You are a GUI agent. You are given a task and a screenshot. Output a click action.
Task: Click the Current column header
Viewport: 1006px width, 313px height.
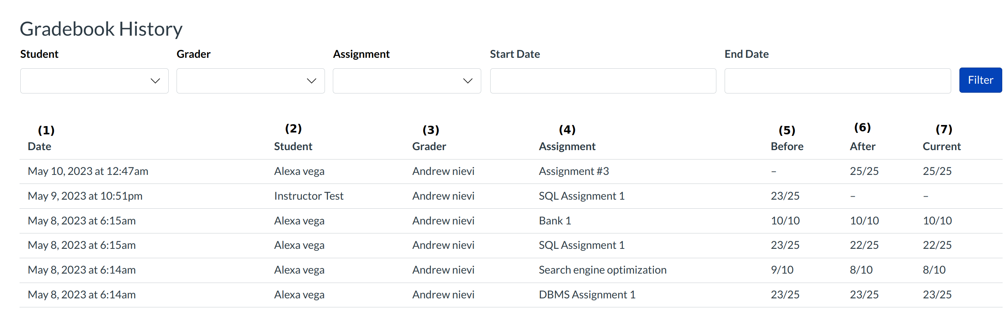pyautogui.click(x=941, y=146)
